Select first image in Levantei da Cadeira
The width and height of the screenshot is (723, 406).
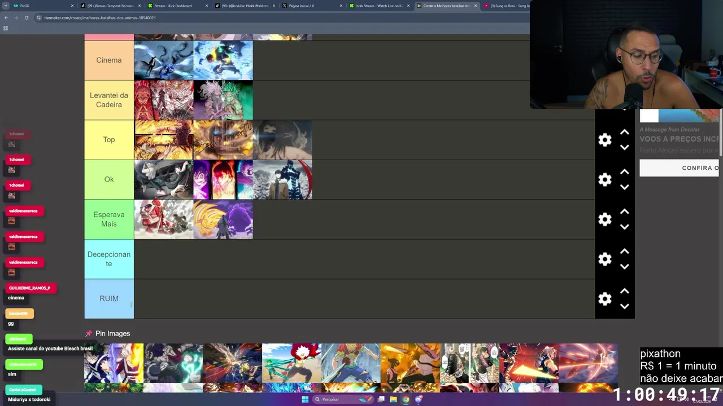(x=164, y=100)
